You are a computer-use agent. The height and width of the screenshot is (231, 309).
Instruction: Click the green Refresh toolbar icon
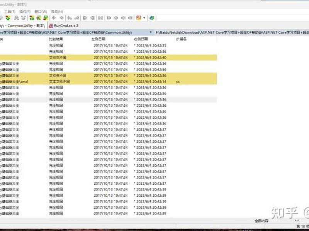pyautogui.click(x=152, y=18)
